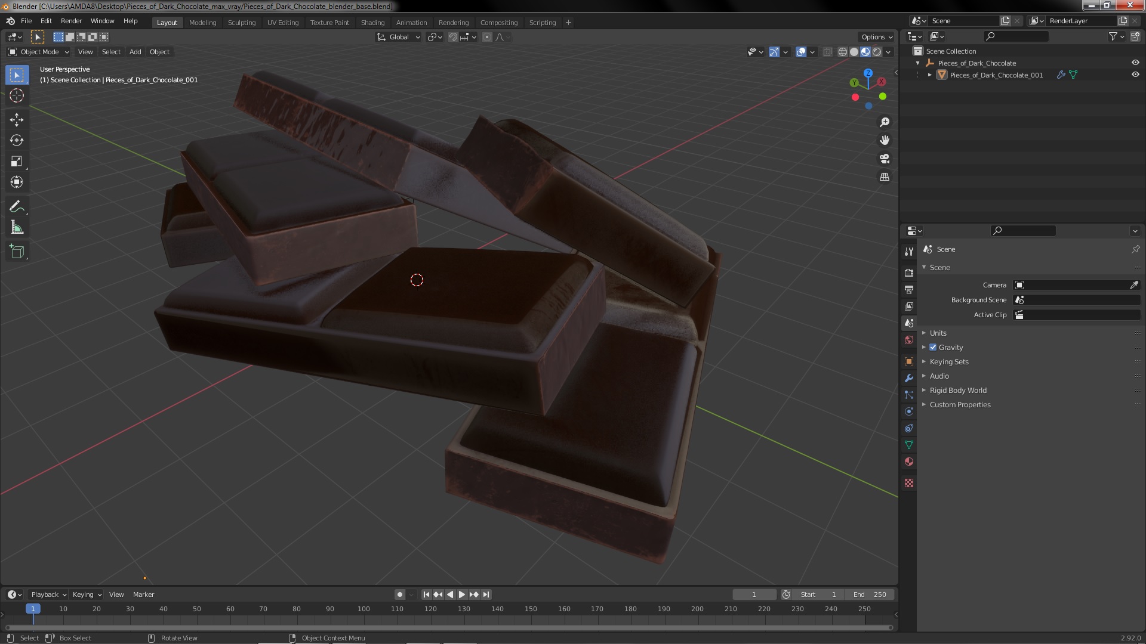Toggle camera view in viewport
The width and height of the screenshot is (1146, 644).
pos(885,159)
